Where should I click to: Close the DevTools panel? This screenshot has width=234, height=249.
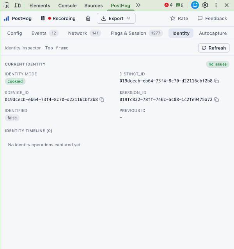(x=227, y=5)
